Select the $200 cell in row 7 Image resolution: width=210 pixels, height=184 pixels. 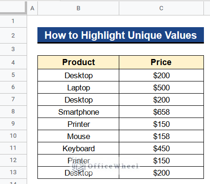[x=161, y=100]
